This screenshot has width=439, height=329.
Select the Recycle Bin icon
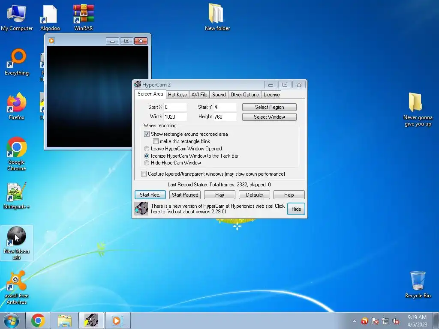pyautogui.click(x=418, y=285)
